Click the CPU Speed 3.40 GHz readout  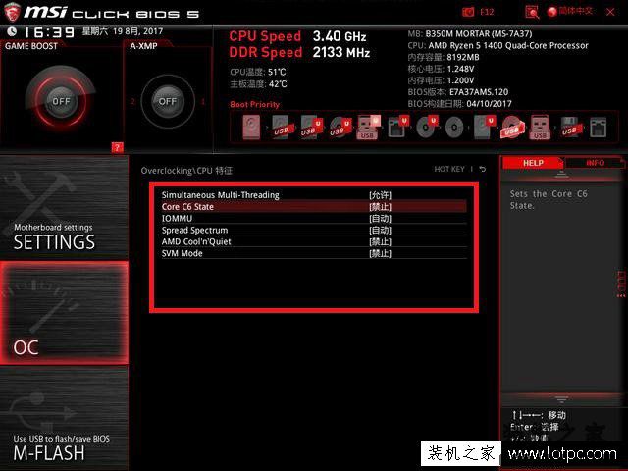(x=297, y=36)
